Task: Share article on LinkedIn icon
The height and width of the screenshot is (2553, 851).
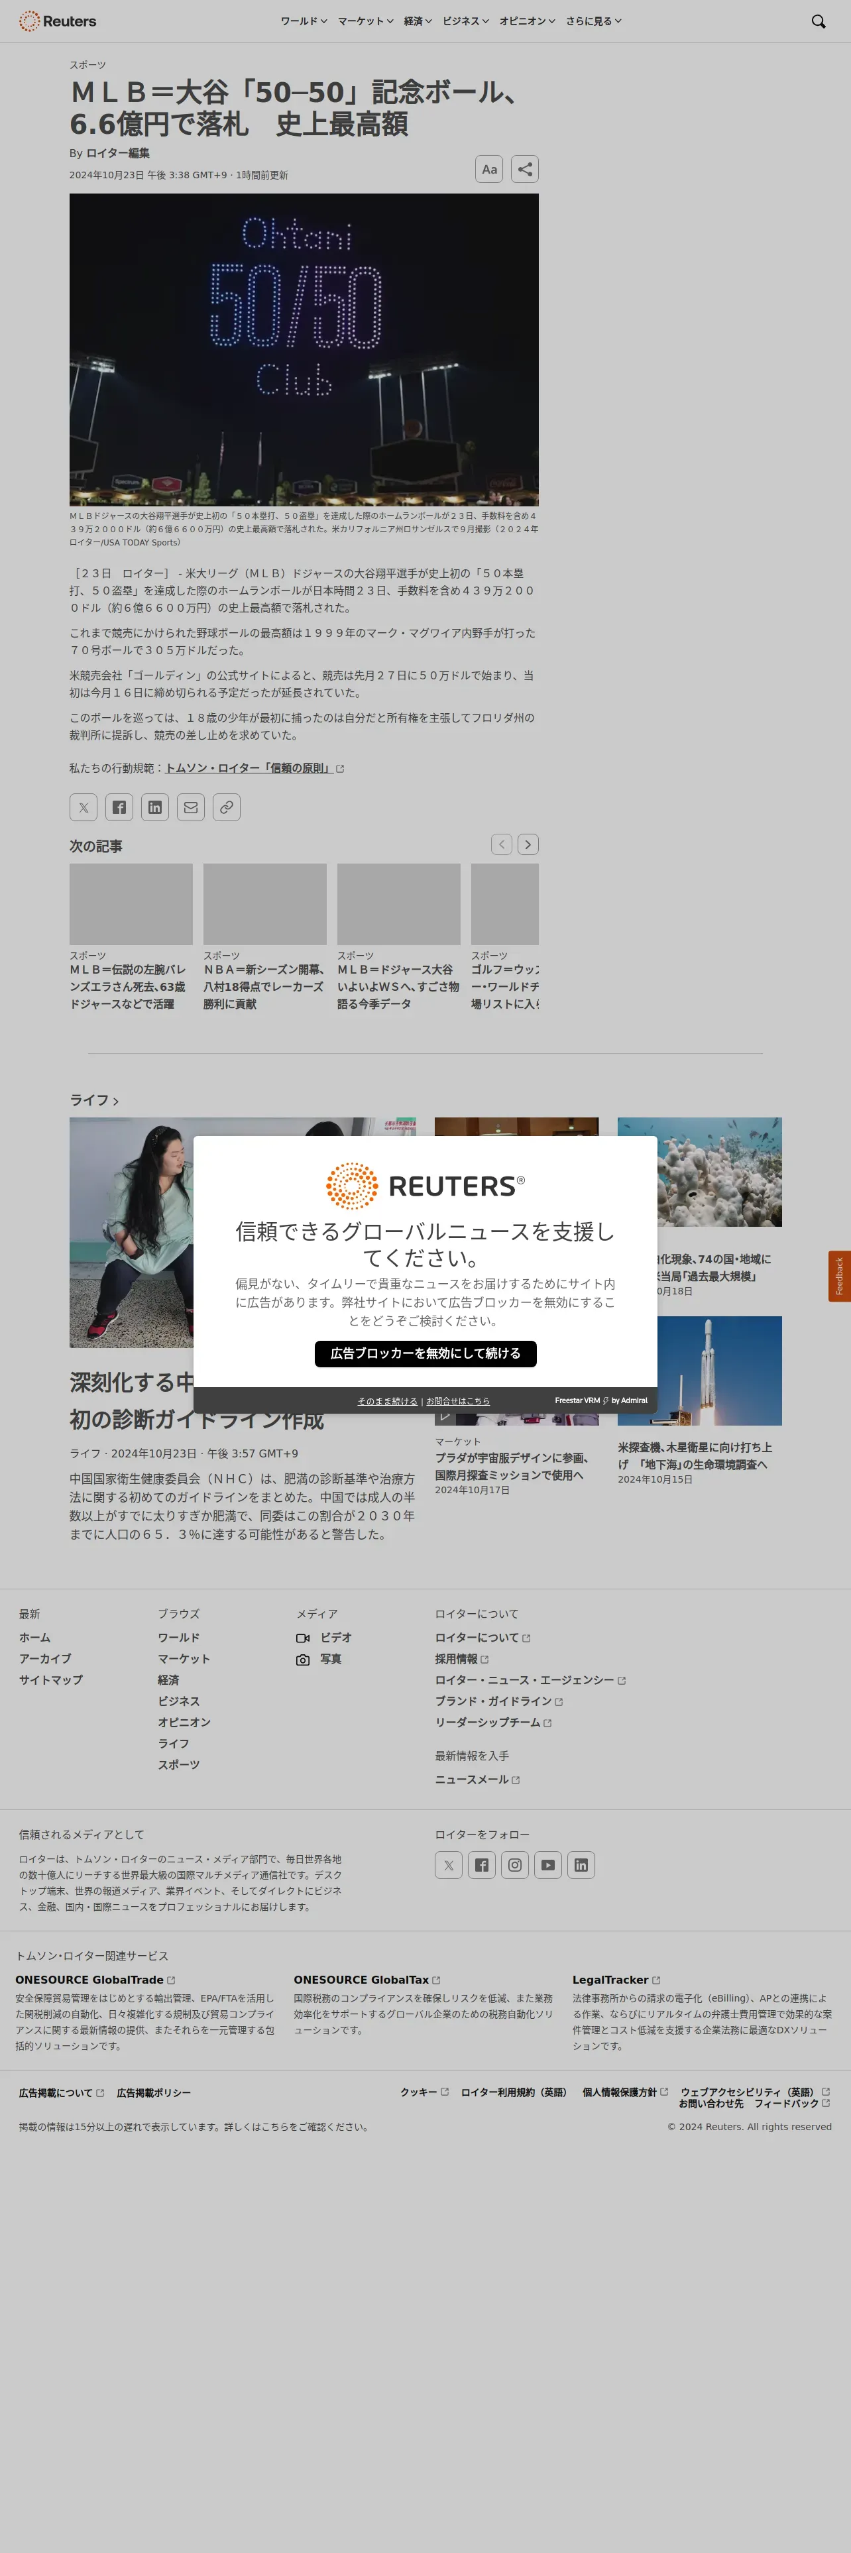Action: click(x=154, y=807)
